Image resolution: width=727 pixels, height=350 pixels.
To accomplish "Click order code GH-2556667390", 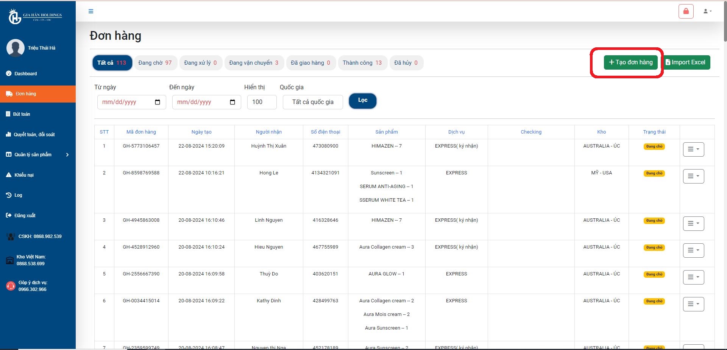I will 141,274.
